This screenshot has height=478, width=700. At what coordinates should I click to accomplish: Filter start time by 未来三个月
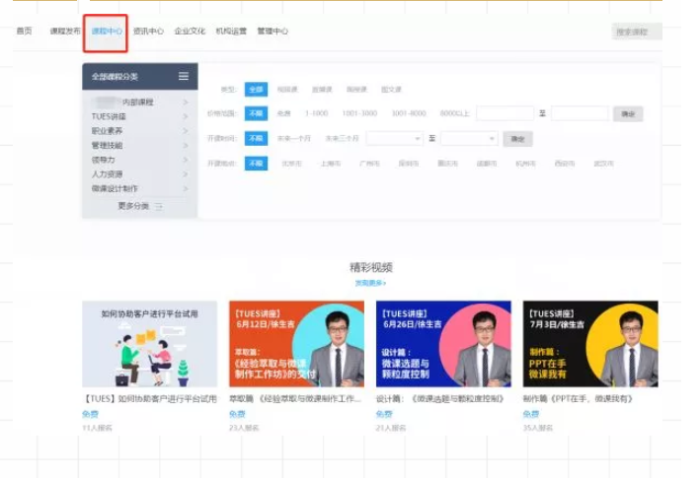pyautogui.click(x=342, y=139)
